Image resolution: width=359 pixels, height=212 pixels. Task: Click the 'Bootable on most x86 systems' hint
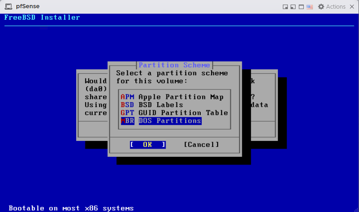(x=71, y=208)
